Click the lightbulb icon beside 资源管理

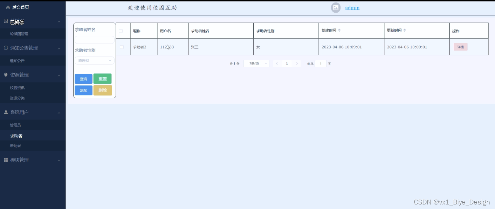pos(6,75)
